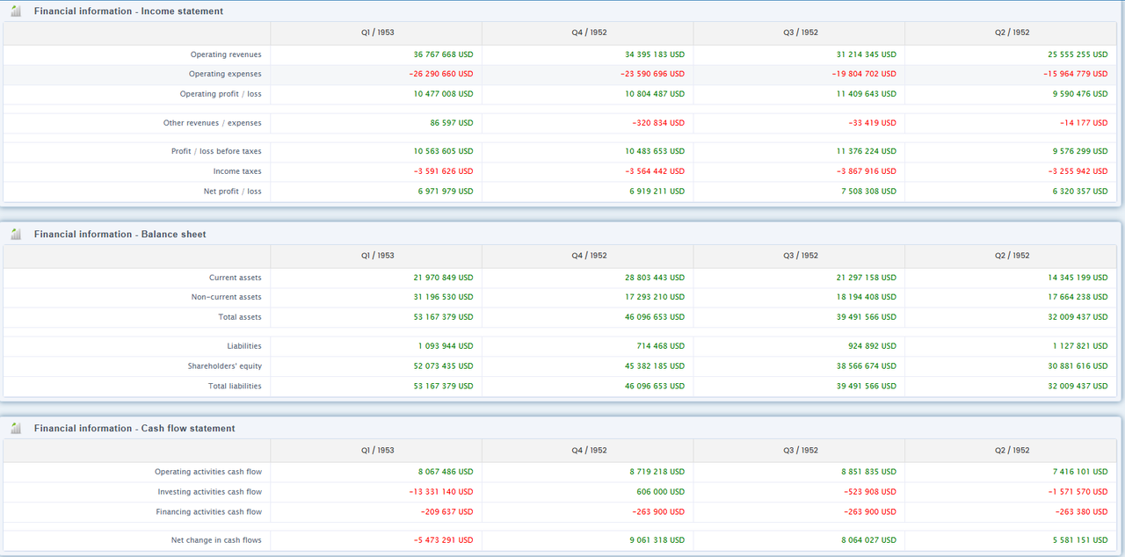Select the 'Investing activities cash flow' label

[x=210, y=492]
